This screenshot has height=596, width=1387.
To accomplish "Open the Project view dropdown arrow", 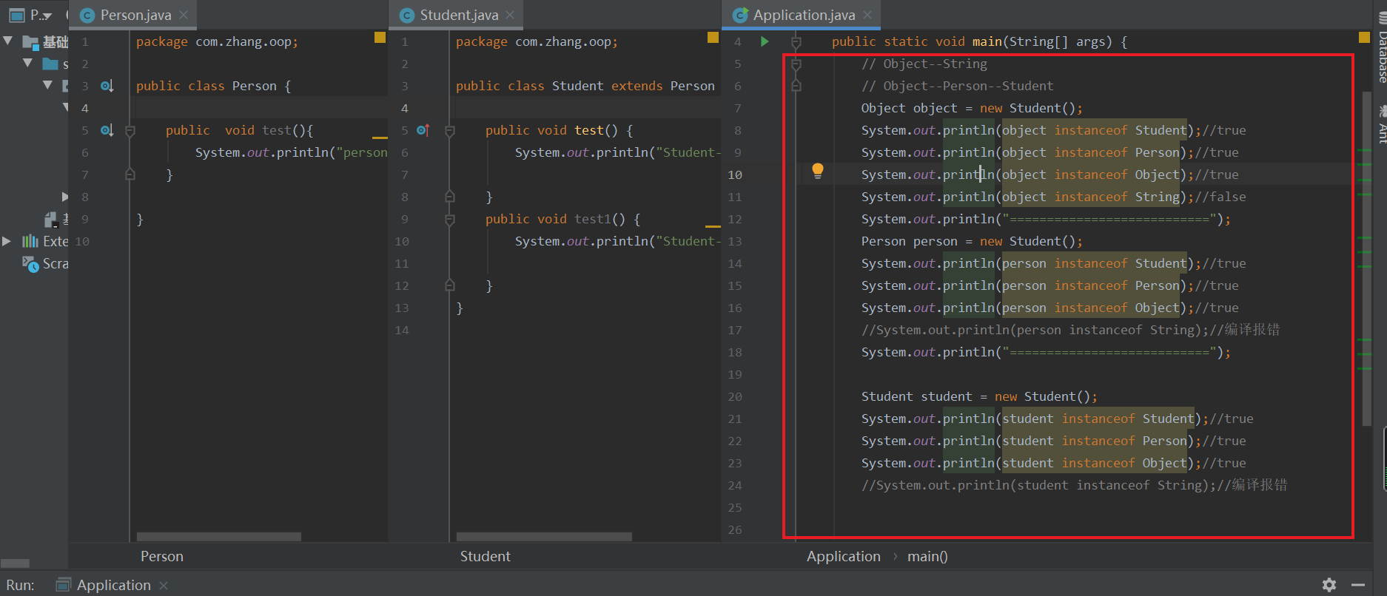I will [47, 16].
